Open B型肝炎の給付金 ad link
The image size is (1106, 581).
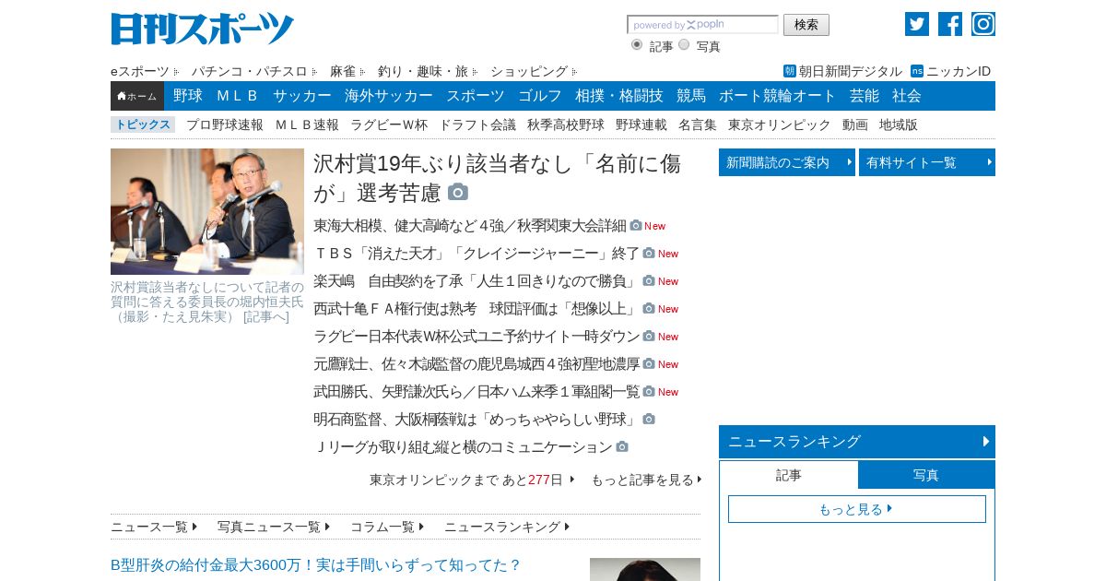tap(316, 564)
